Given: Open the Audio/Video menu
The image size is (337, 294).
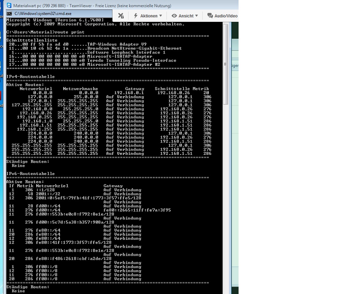Looking at the screenshot, I should (x=226, y=16).
